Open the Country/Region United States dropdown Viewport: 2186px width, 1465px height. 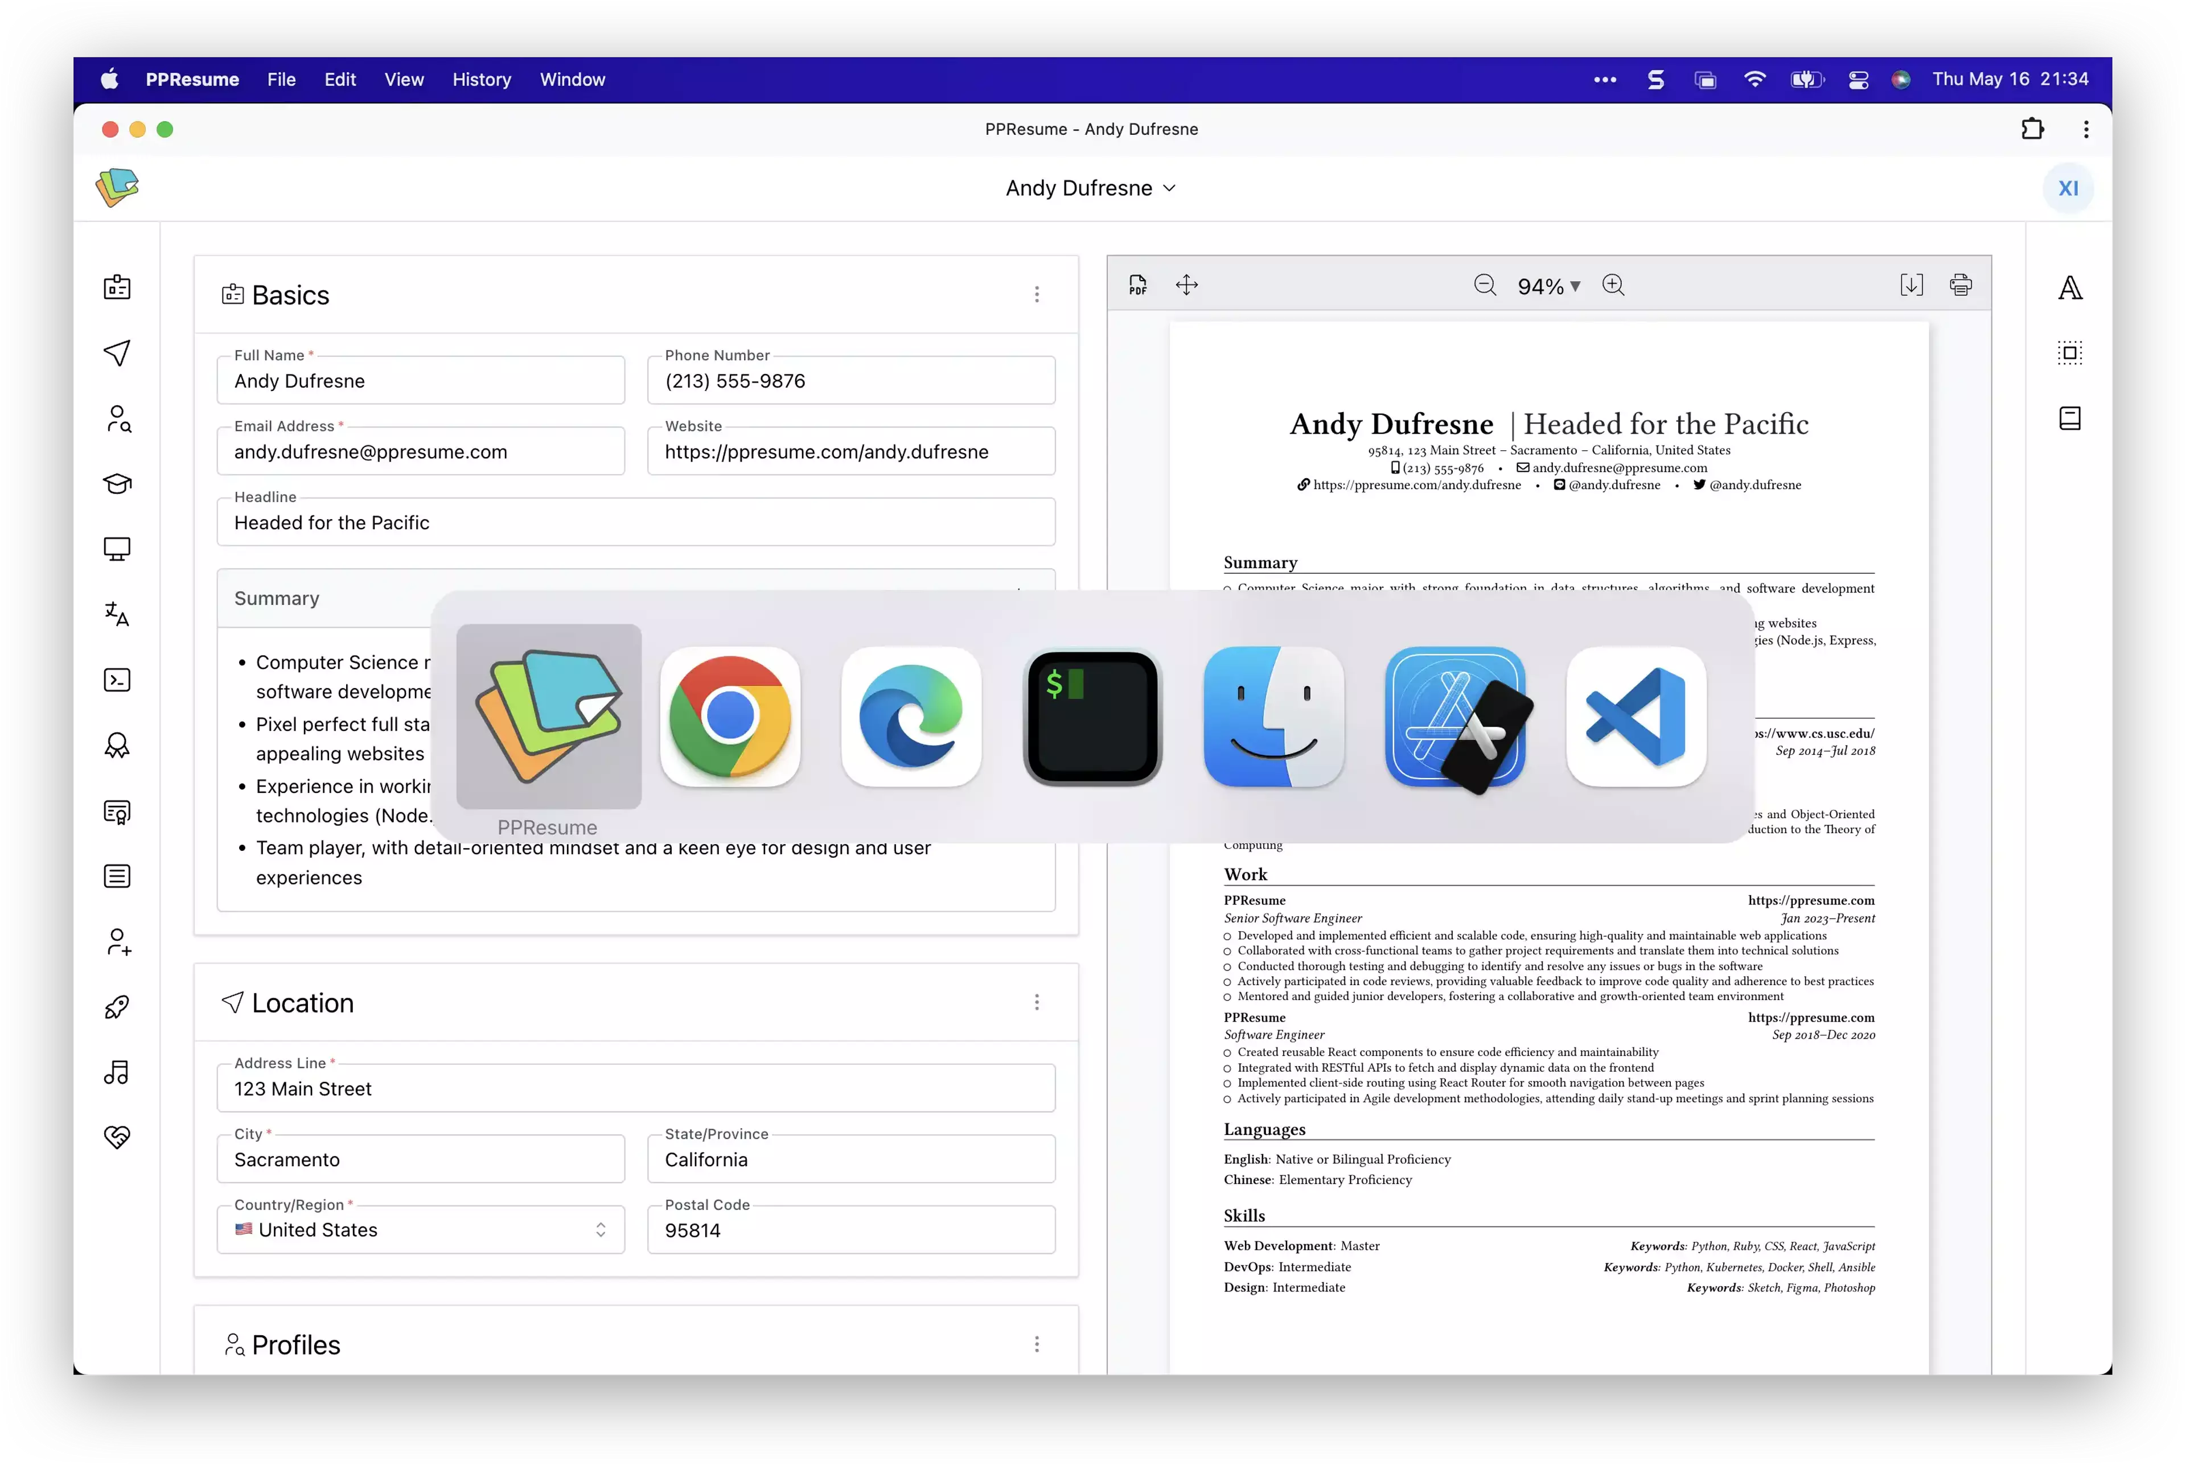pyautogui.click(x=421, y=1229)
